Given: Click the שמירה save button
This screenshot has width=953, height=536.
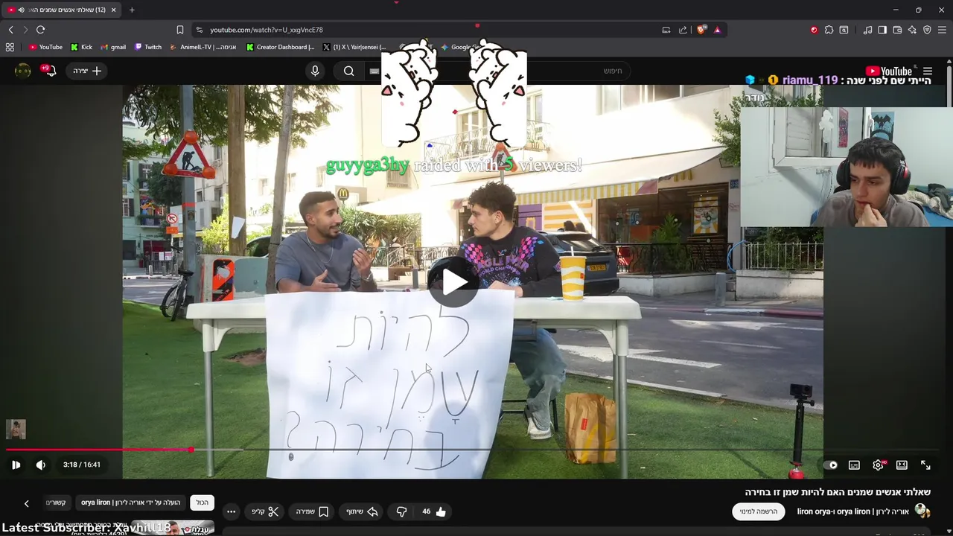Looking at the screenshot, I should (312, 511).
